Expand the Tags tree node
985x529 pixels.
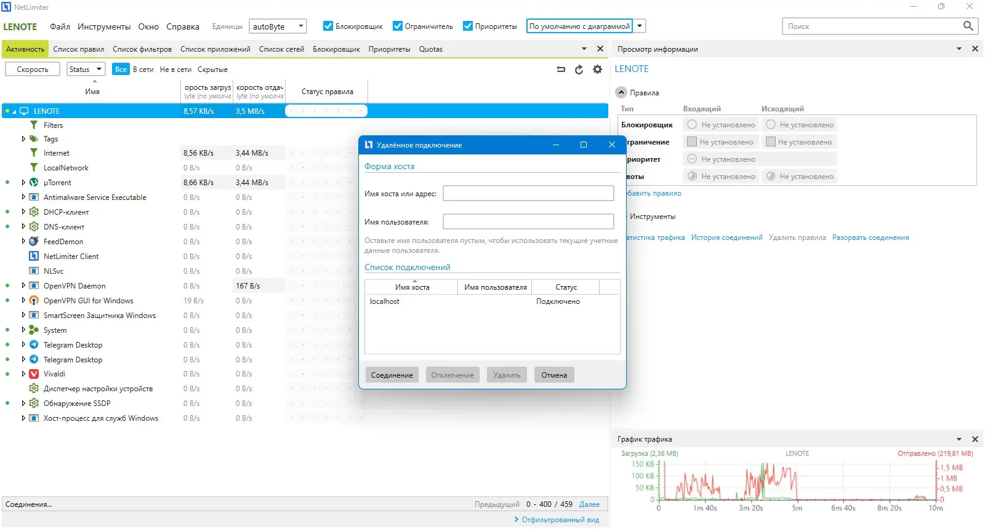(23, 139)
